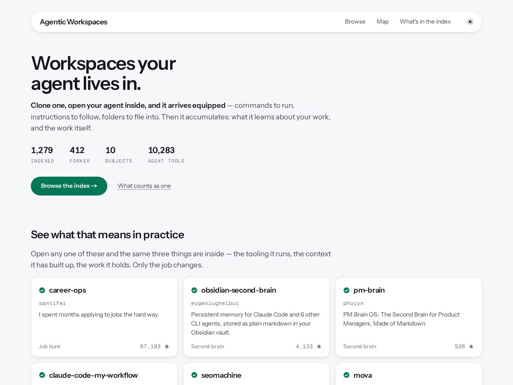Open the pm-brain workspace title
Viewport: 513px width, 385px height.
369,290
